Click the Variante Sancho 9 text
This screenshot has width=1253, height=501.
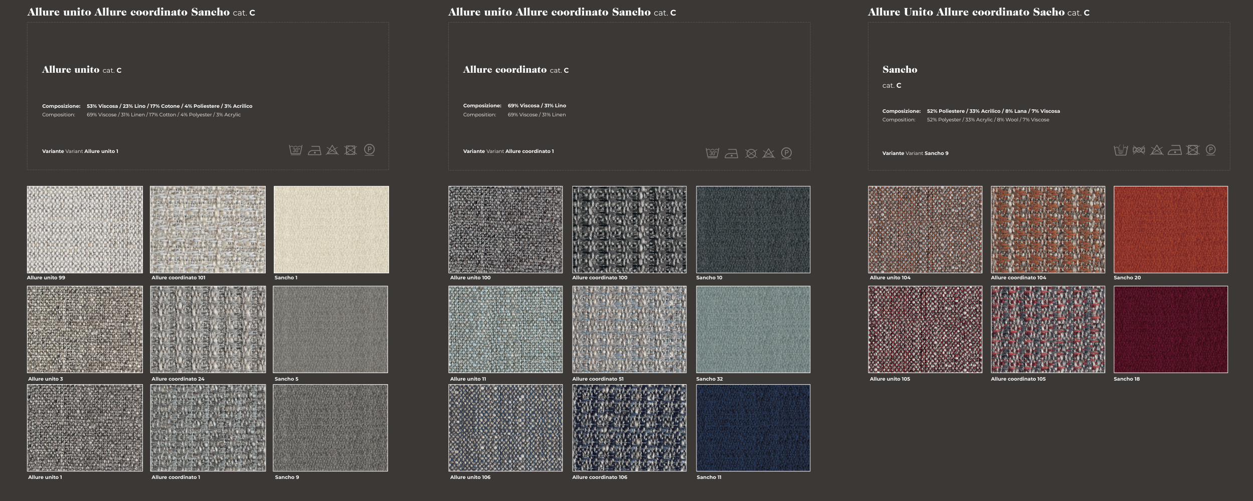tap(915, 153)
